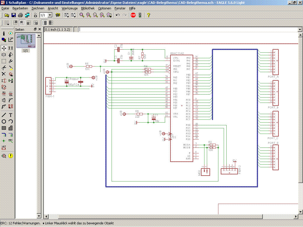
Task: Open the Zeichnen menu
Action: (38, 8)
